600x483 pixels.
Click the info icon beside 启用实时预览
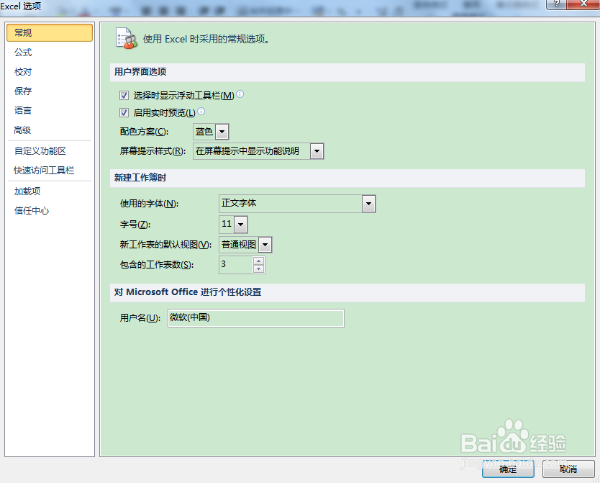pyautogui.click(x=201, y=112)
